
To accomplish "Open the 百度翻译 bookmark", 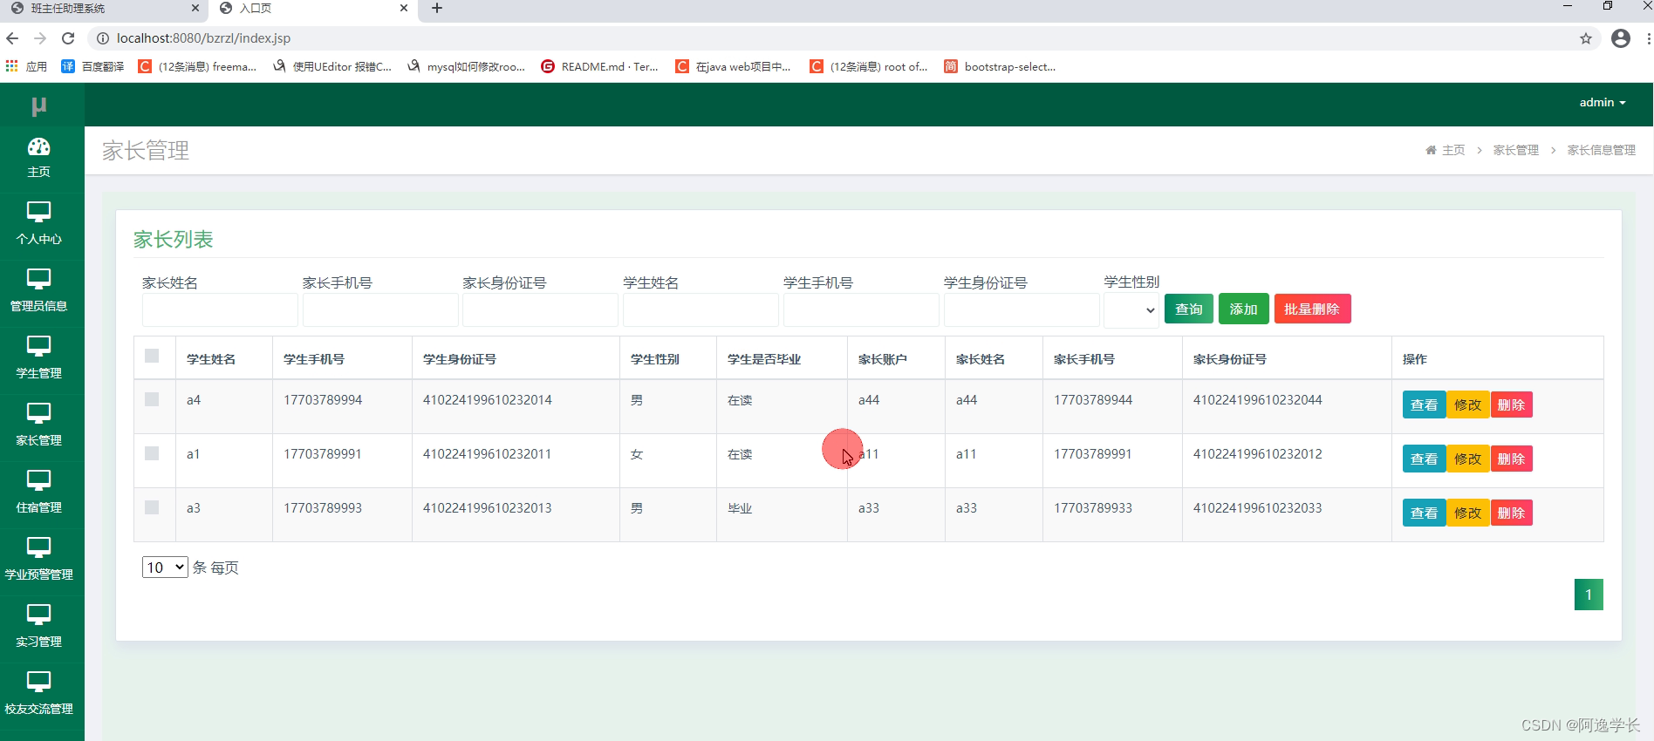I will pos(92,66).
